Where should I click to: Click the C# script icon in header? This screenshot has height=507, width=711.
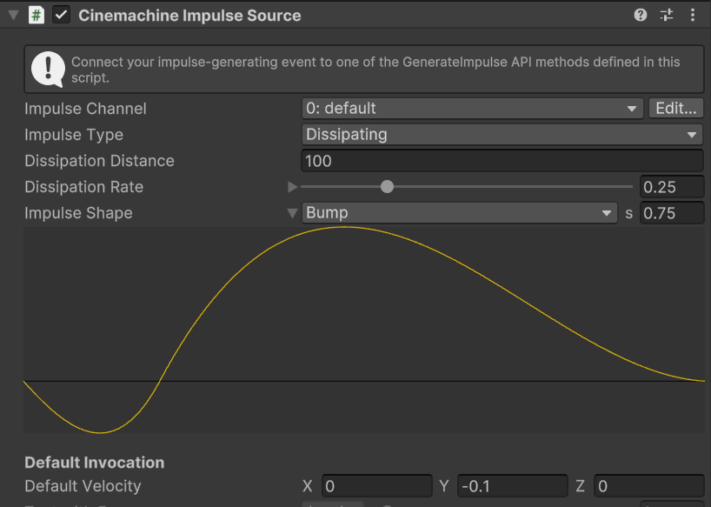tap(37, 16)
